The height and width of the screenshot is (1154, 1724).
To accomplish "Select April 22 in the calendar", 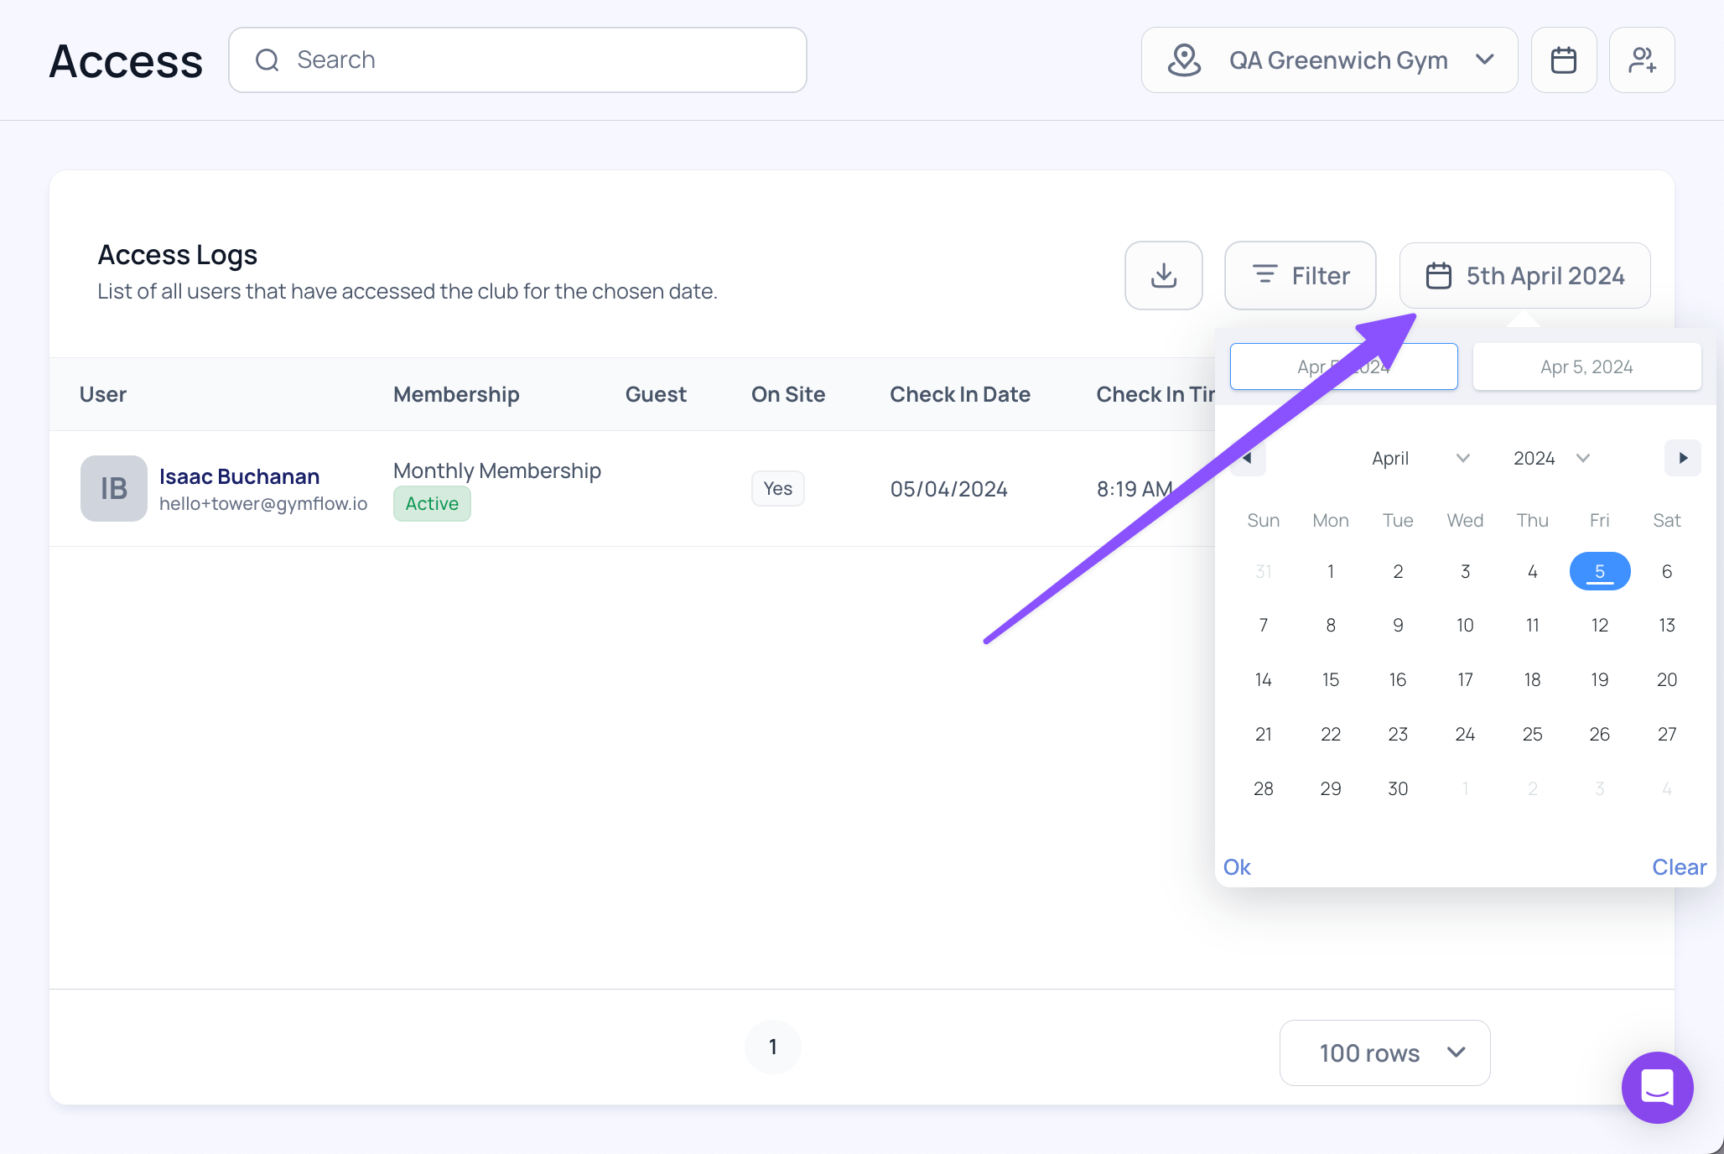I will click(x=1331, y=734).
